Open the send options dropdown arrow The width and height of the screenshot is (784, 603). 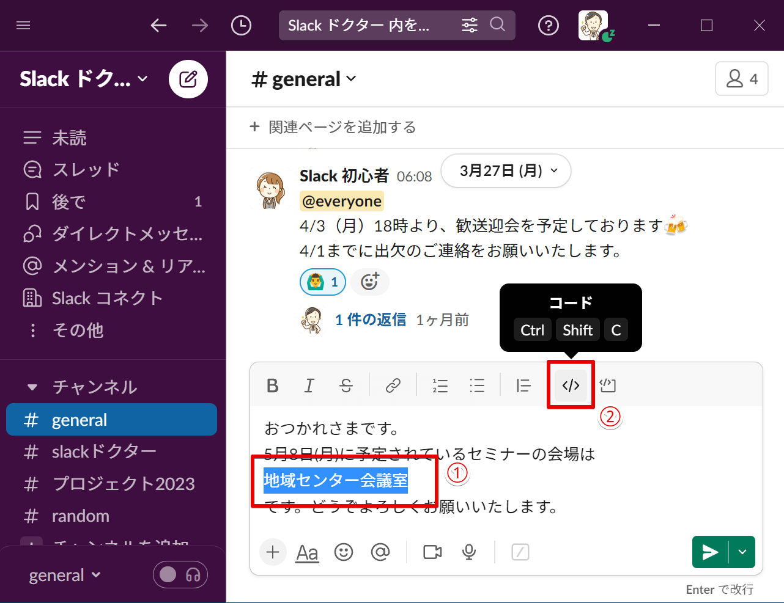tap(742, 552)
